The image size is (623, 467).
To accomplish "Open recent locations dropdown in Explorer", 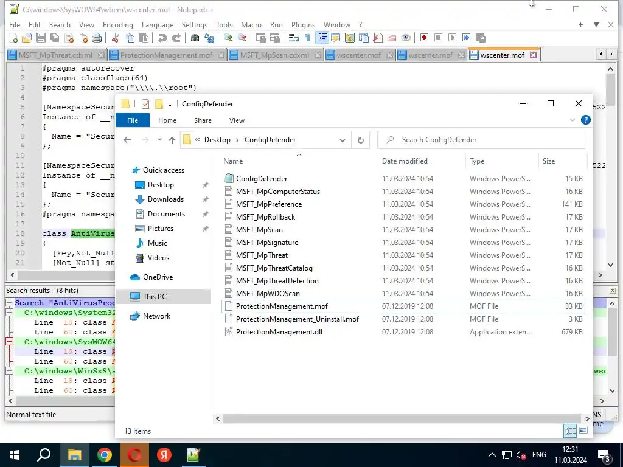I will coord(159,140).
